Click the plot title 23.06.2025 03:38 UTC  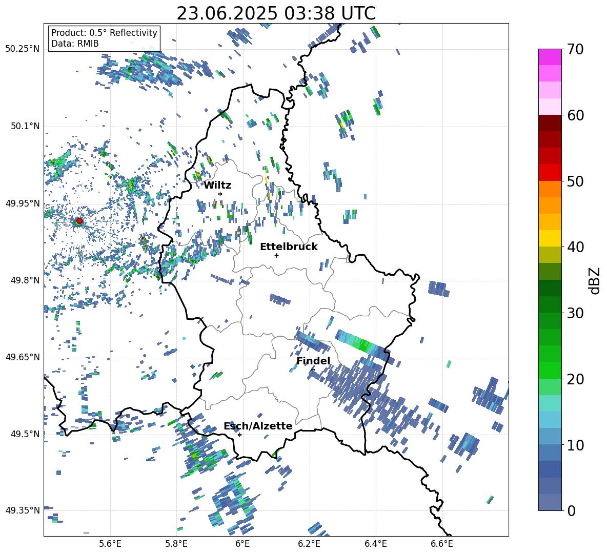coord(276,13)
